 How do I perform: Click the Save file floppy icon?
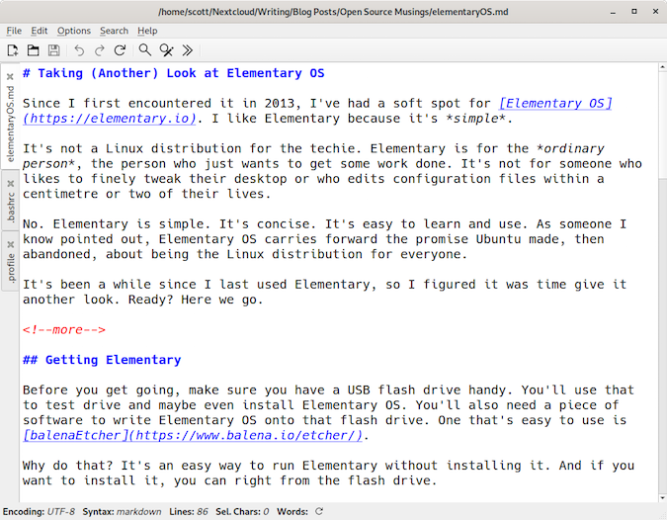click(53, 50)
